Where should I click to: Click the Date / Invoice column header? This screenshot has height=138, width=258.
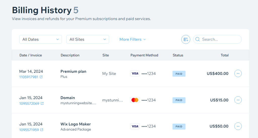pyautogui.click(x=31, y=55)
